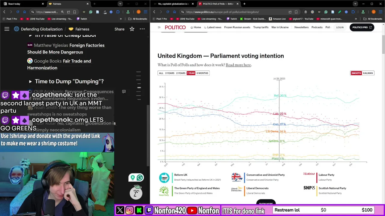The width and height of the screenshot is (385, 216).
Task: Open the zoom magnifier icon in left address bar
Action: pyautogui.click(x=62, y=12)
